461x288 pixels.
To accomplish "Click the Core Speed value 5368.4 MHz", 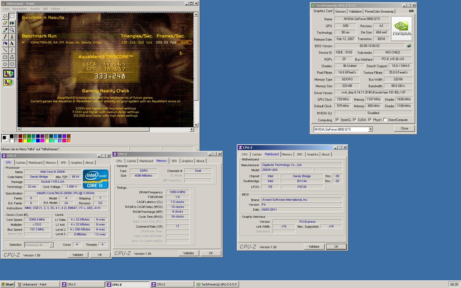I will (x=37, y=219).
